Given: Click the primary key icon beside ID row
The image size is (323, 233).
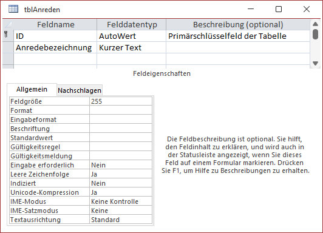Looking at the screenshot, I should click(x=6, y=35).
